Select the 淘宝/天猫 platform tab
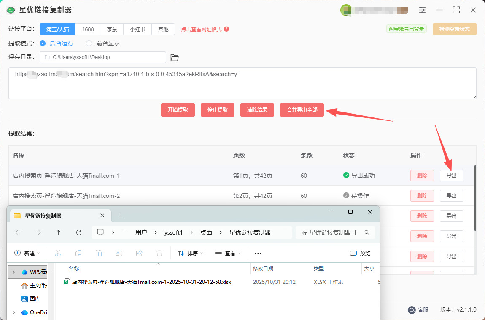The height and width of the screenshot is (320, 485). click(x=57, y=29)
